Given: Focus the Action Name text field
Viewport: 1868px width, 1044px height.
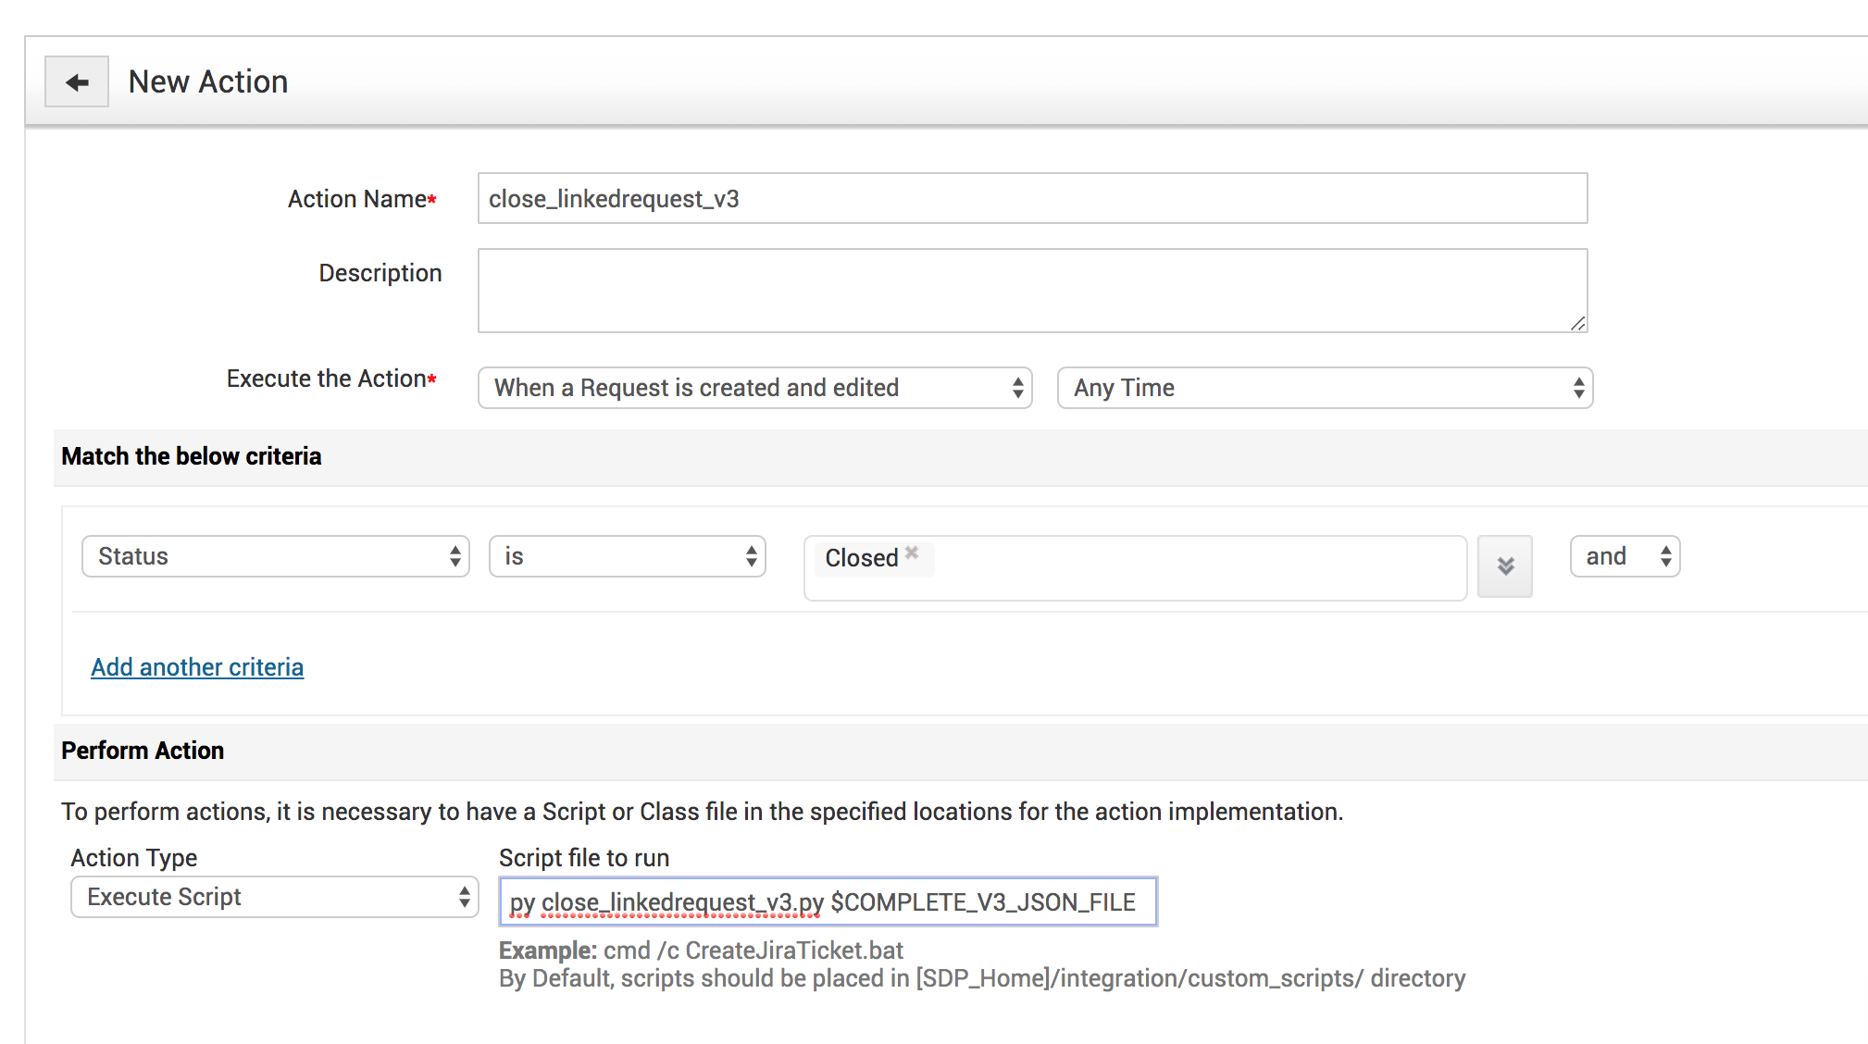Looking at the screenshot, I should point(1031,198).
